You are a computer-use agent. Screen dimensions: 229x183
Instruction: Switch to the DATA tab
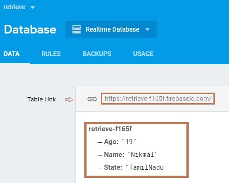[x=11, y=54]
